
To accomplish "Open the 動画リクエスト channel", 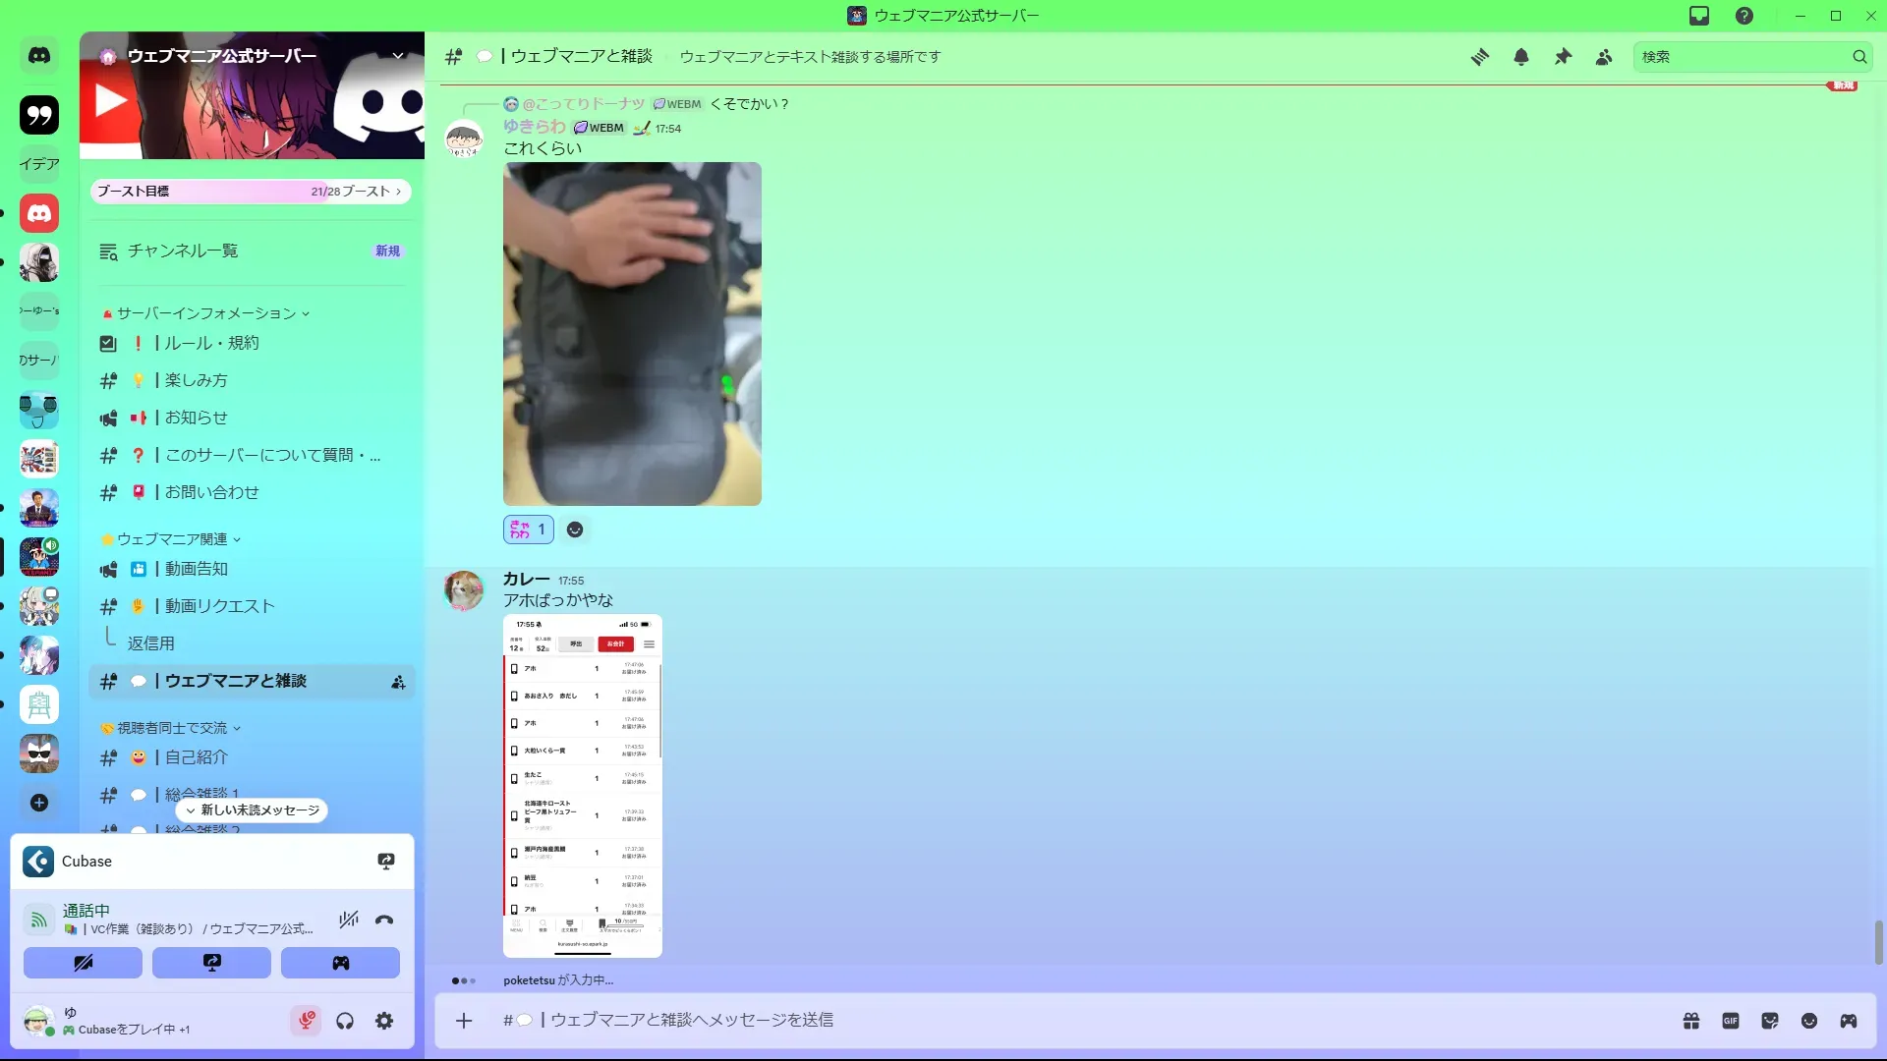I will [219, 606].
